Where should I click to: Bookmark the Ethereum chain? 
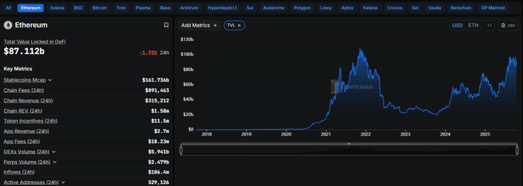[x=166, y=25]
